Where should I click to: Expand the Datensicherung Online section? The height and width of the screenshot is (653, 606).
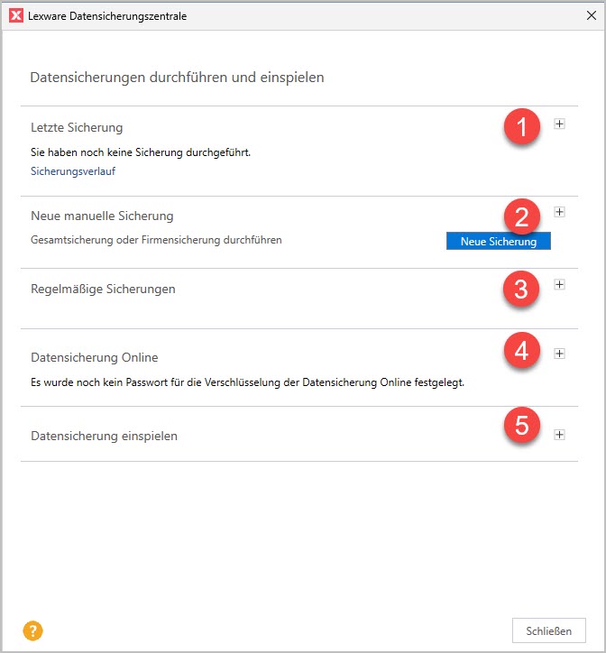[559, 354]
